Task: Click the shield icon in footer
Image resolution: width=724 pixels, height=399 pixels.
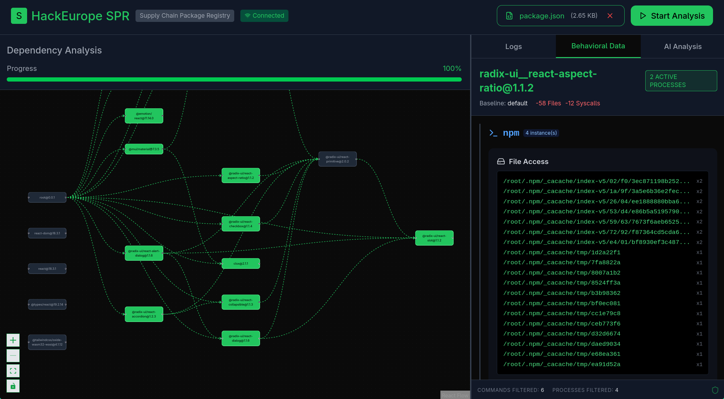Action: [x=715, y=390]
